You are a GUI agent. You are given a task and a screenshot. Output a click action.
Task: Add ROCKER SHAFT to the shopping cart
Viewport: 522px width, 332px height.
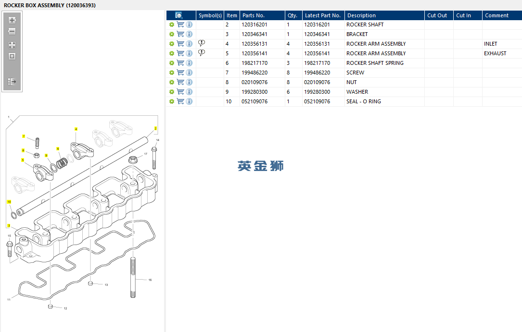point(180,25)
